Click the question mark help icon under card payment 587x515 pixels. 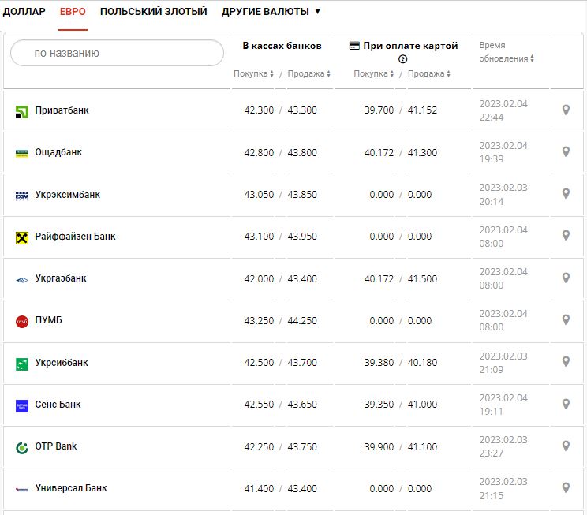click(403, 59)
